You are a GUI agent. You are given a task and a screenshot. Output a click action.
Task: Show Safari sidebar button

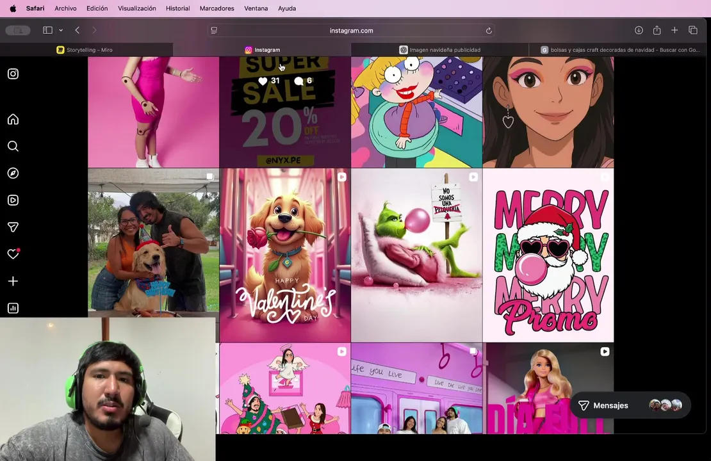point(47,30)
